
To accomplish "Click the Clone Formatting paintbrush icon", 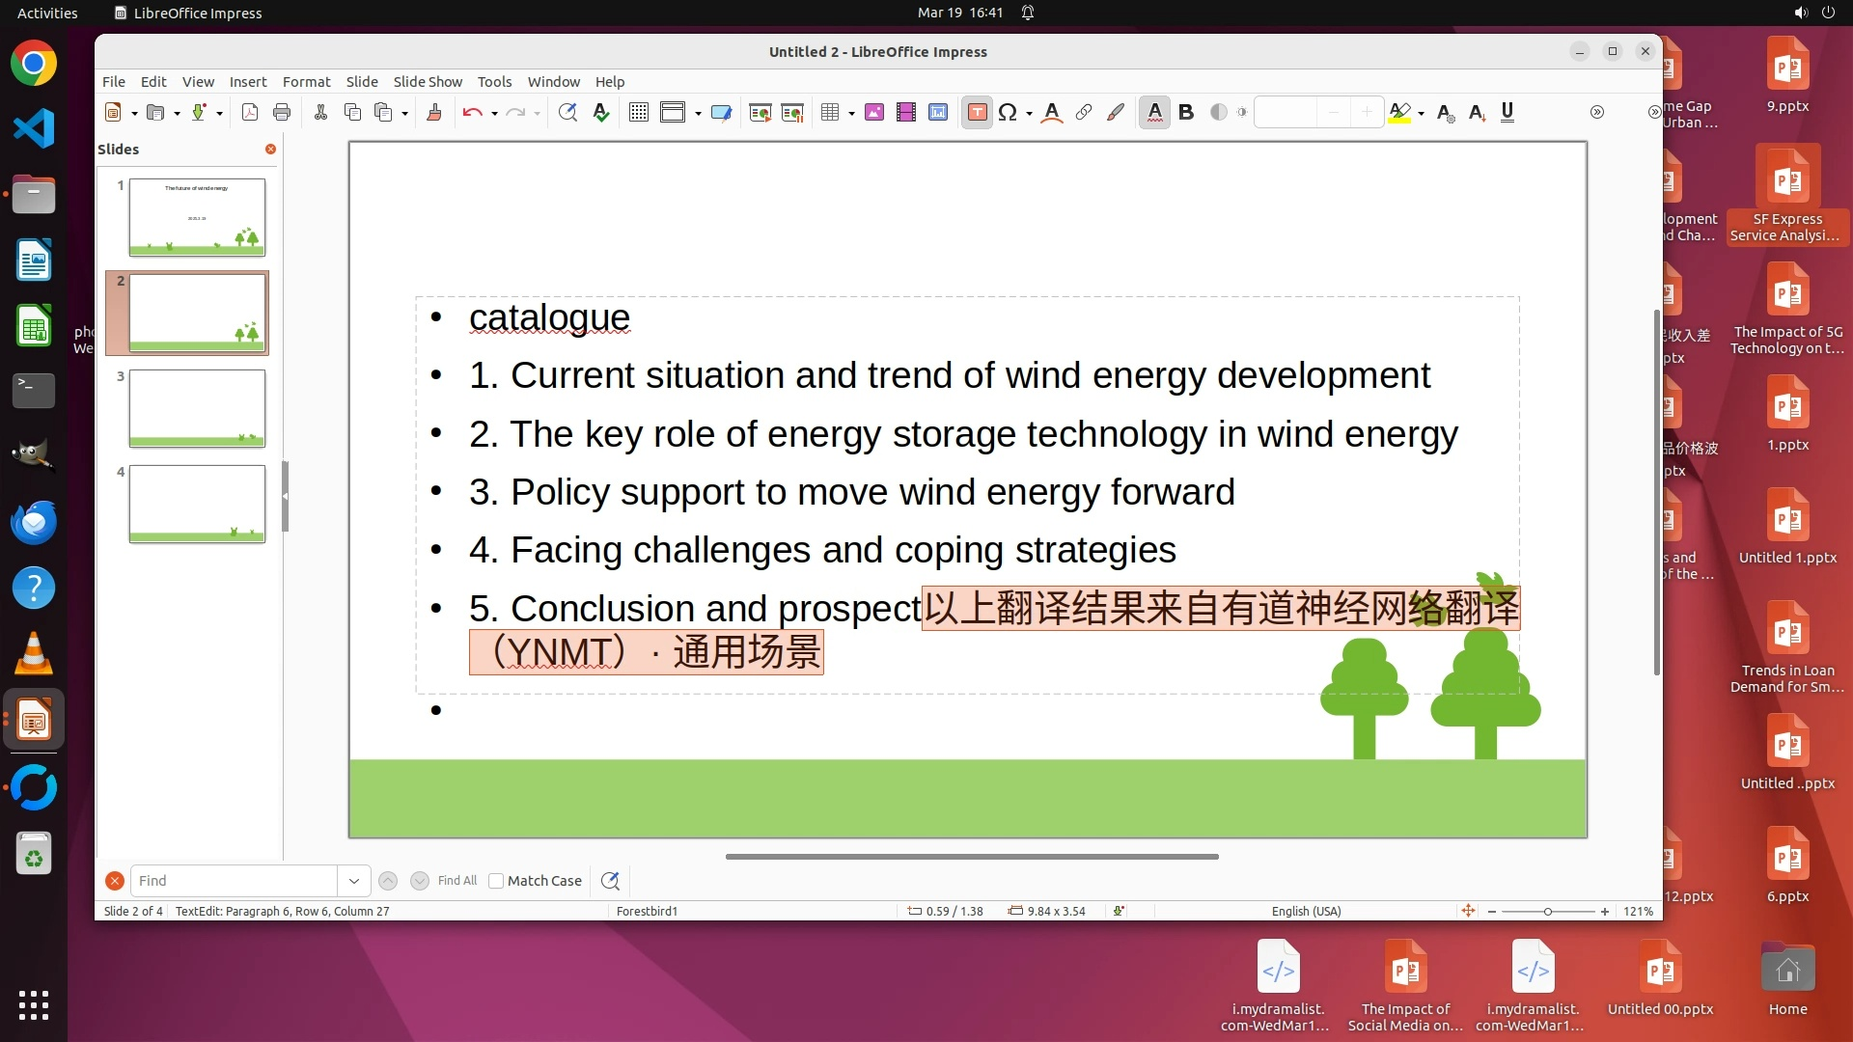I will (x=434, y=113).
